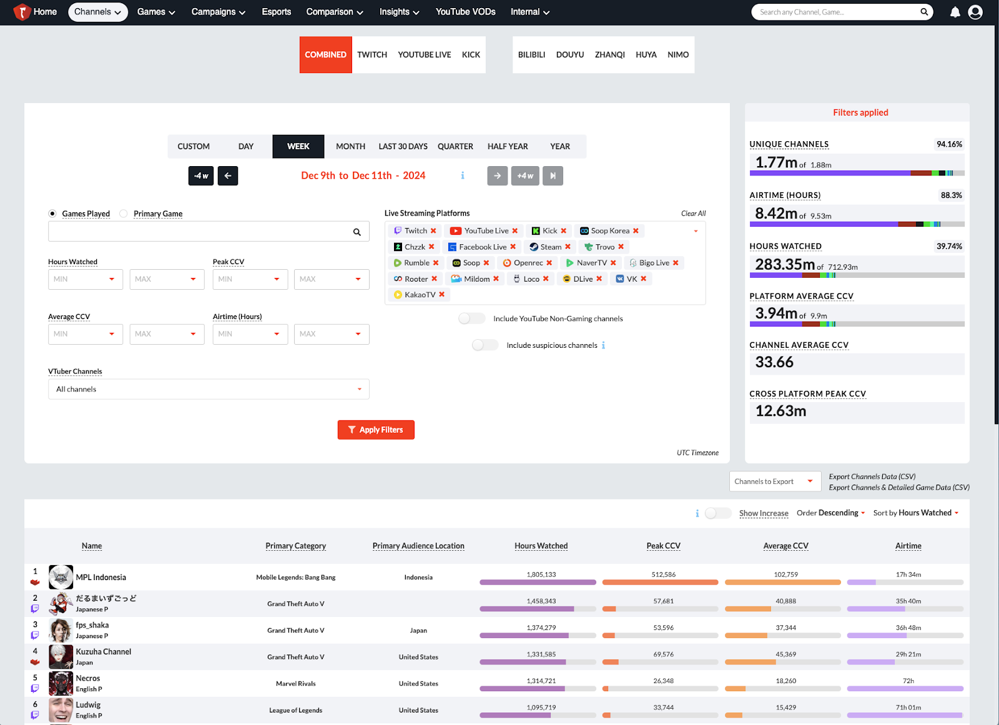Toggle Show Increase switch

coord(718,513)
